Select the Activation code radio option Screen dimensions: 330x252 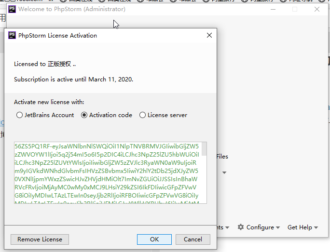[x=107, y=115]
